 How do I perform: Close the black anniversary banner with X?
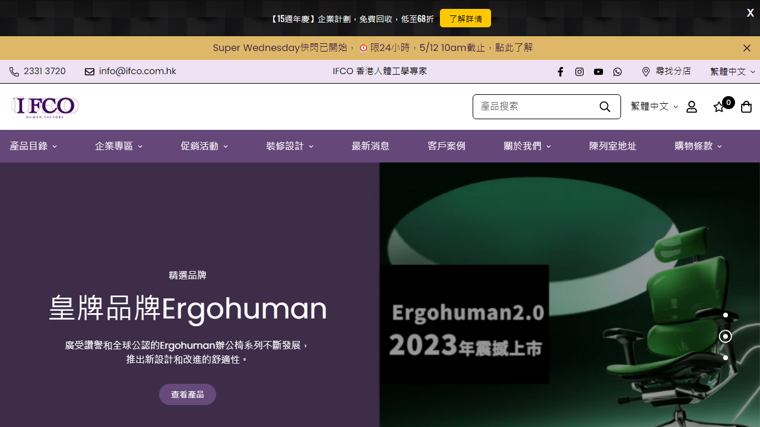(750, 13)
